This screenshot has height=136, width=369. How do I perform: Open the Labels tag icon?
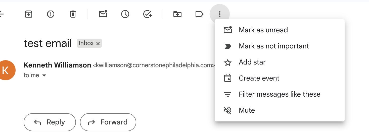[x=199, y=14]
